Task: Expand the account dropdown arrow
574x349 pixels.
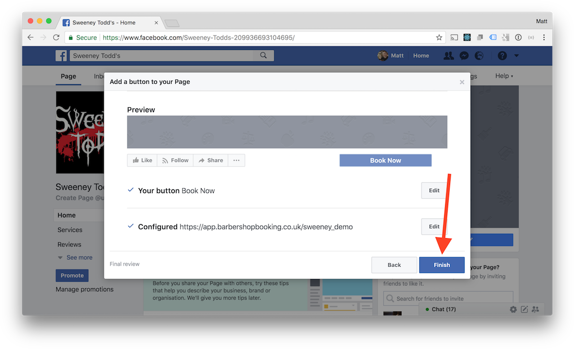Action: click(x=516, y=56)
